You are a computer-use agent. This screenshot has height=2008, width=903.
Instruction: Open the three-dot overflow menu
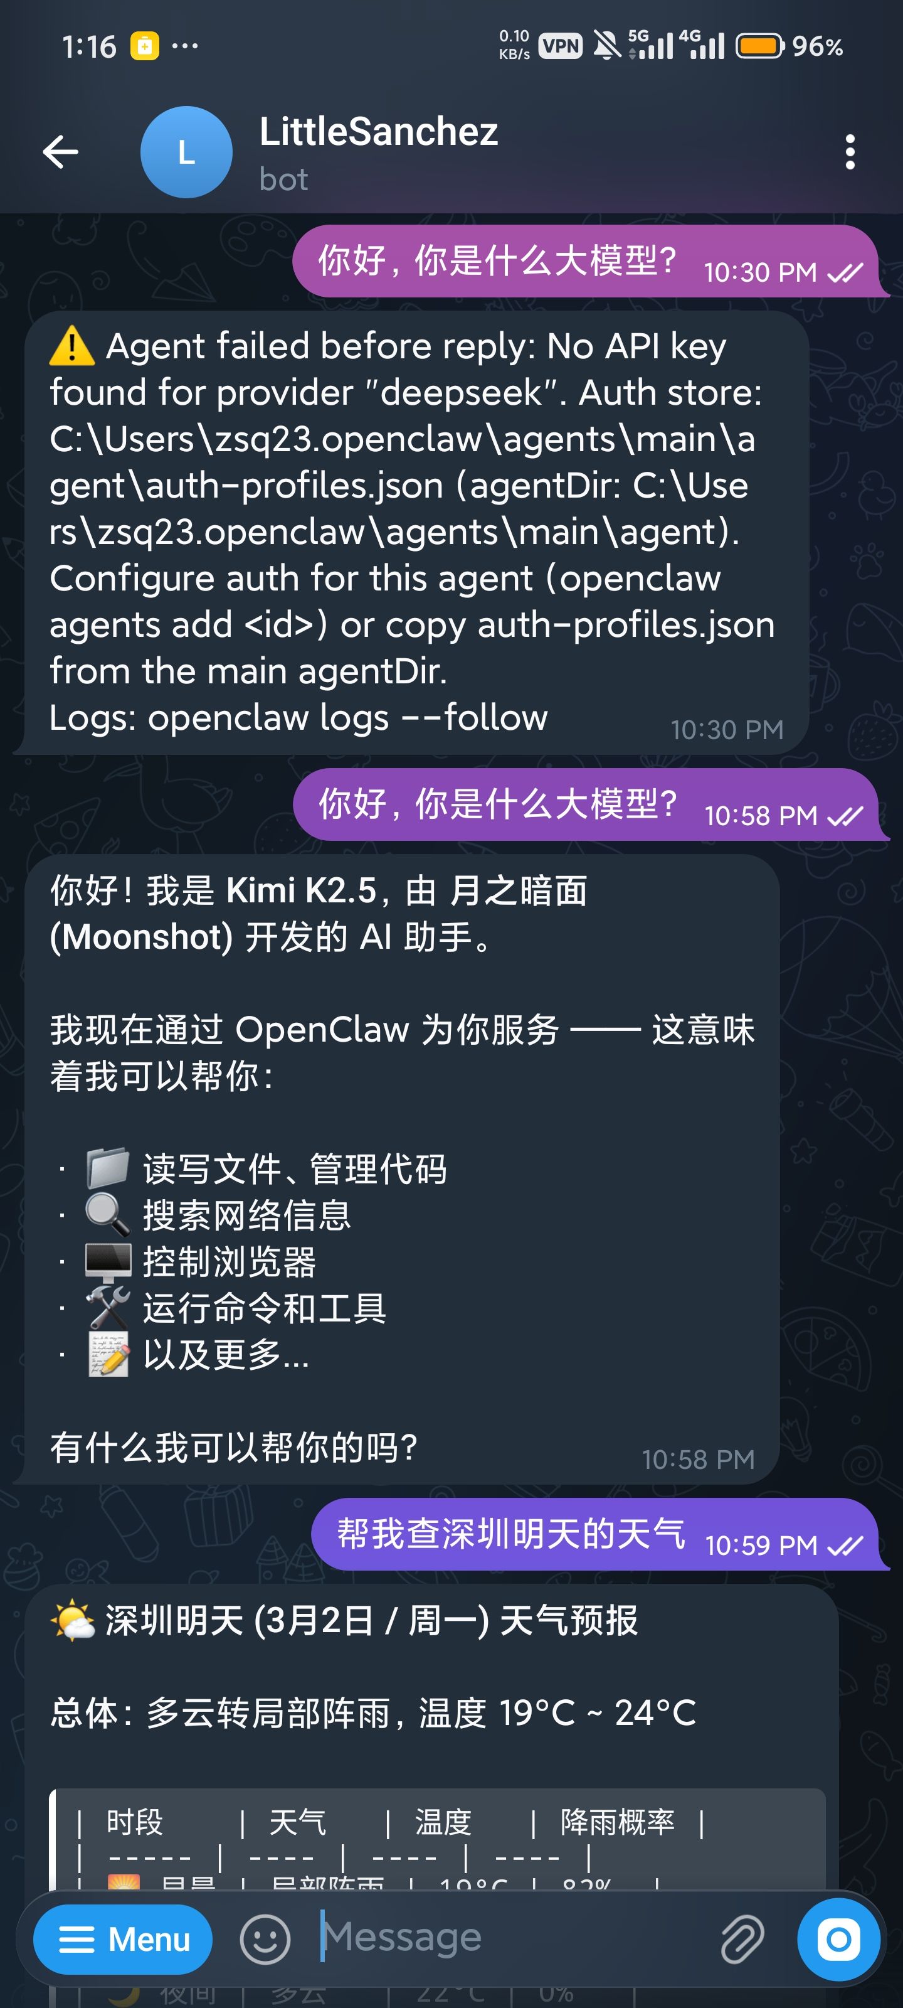(x=850, y=152)
